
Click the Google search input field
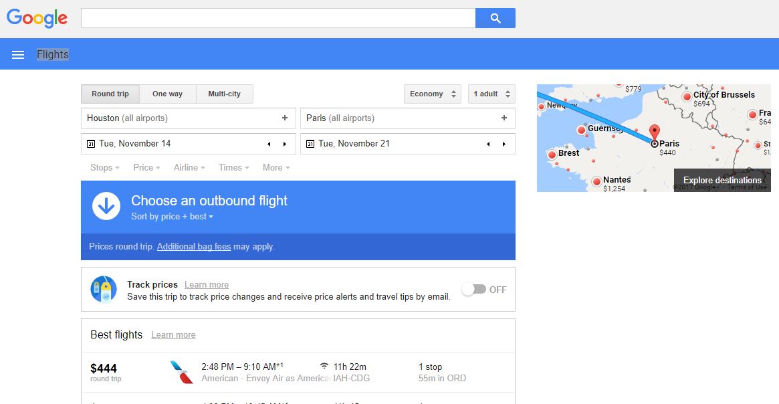277,18
